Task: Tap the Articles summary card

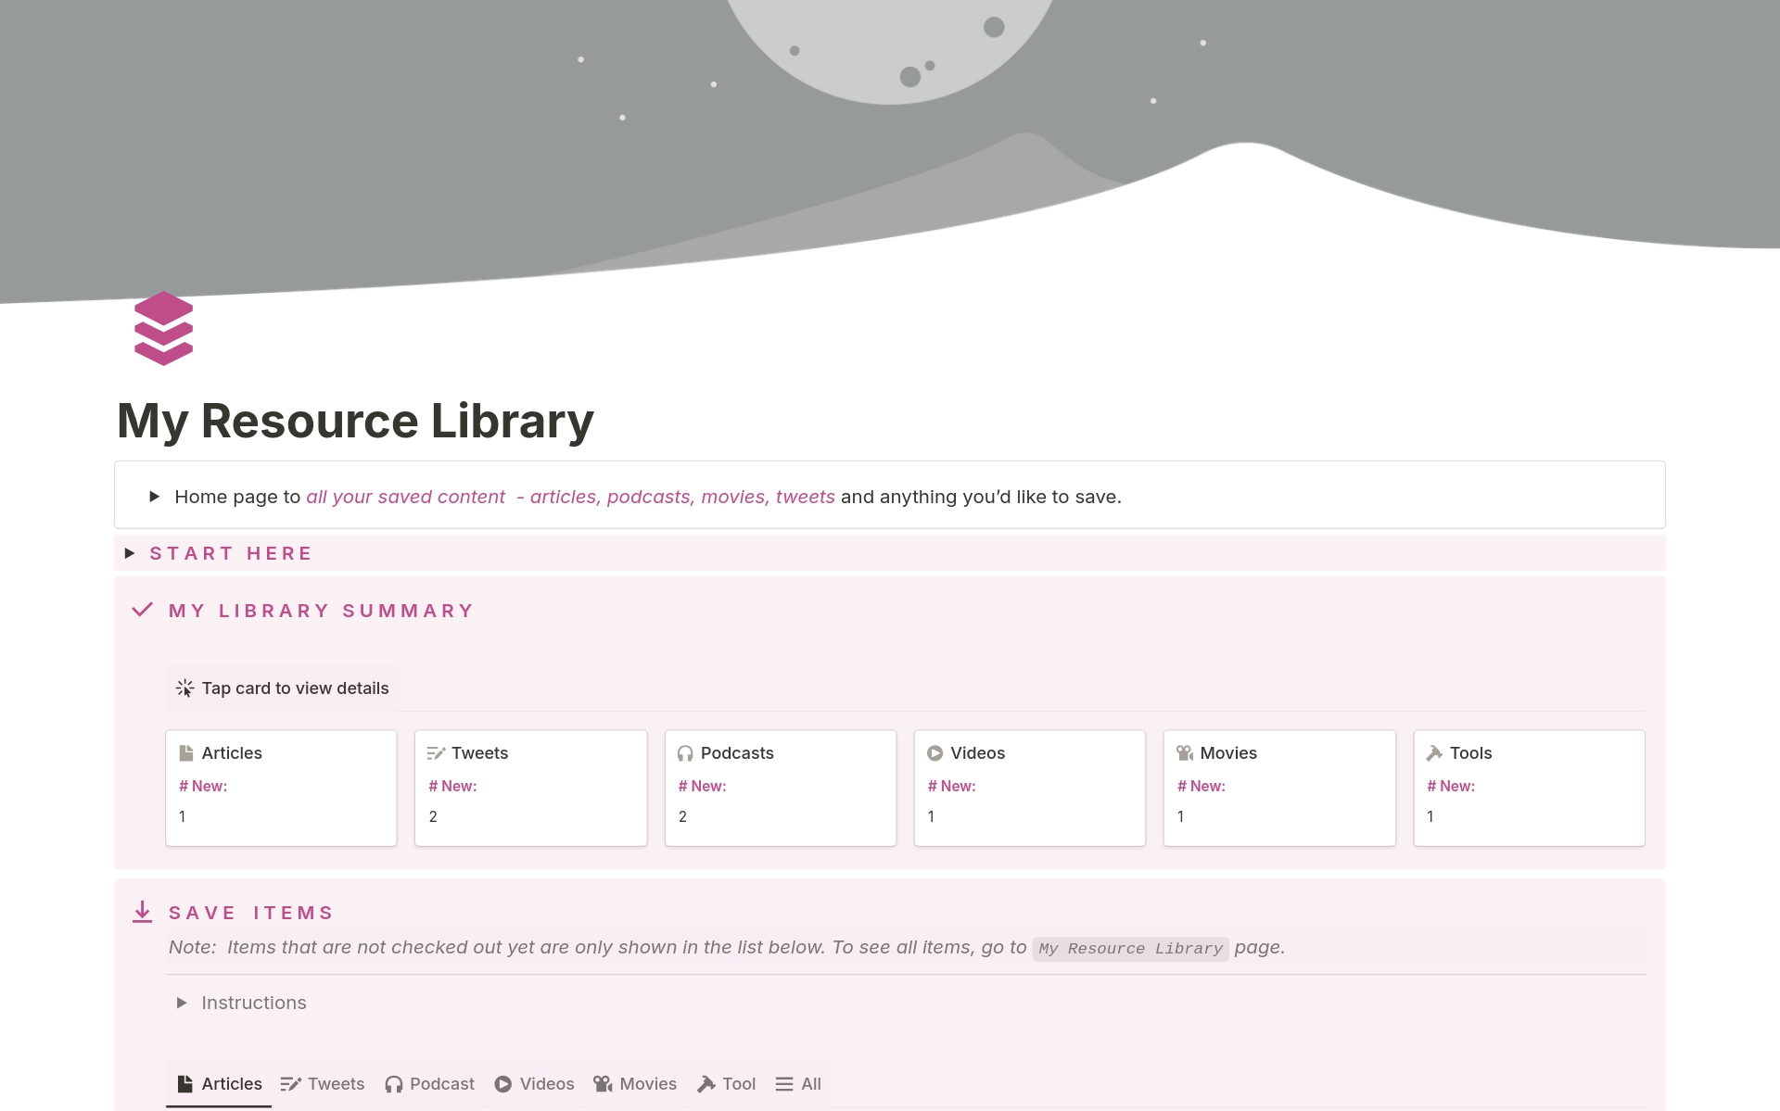Action: (x=281, y=788)
